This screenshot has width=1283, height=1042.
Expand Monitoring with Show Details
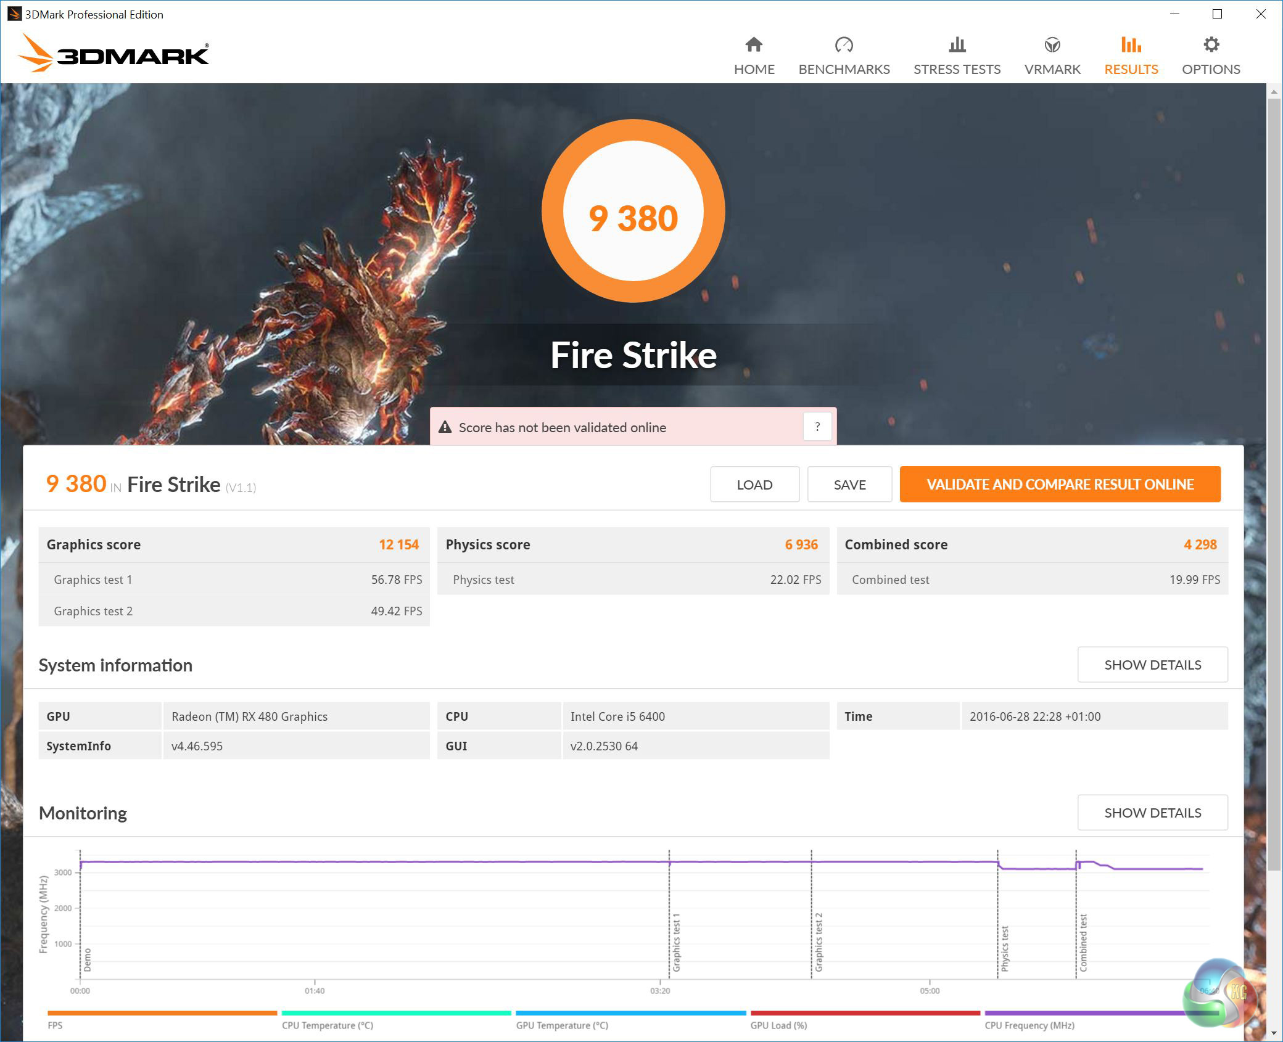pos(1152,813)
